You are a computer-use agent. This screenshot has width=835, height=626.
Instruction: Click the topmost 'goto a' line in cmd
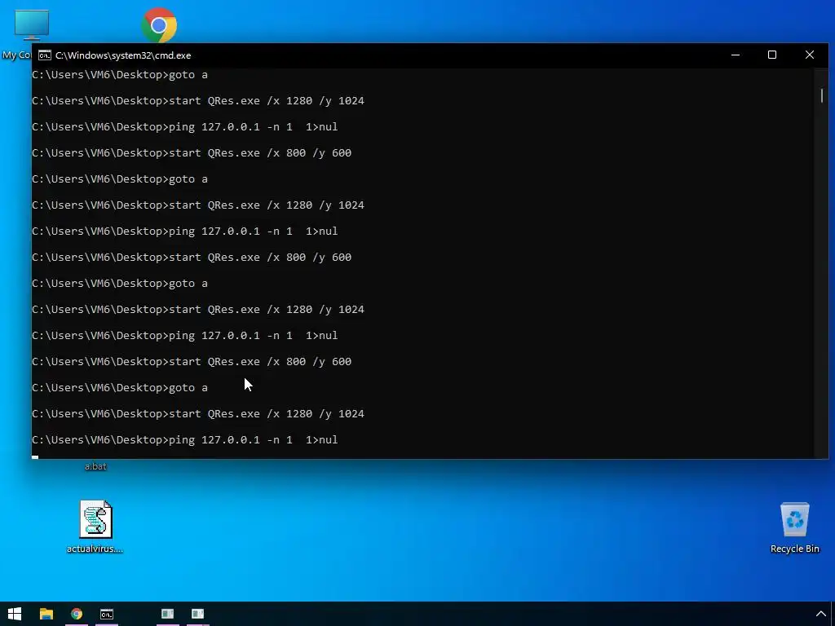[120, 75]
